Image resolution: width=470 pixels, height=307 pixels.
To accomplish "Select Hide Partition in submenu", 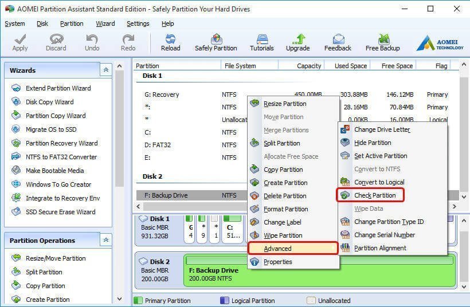I will coord(393,143).
